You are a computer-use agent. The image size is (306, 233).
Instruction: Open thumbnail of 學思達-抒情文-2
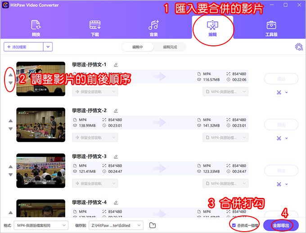41,125
